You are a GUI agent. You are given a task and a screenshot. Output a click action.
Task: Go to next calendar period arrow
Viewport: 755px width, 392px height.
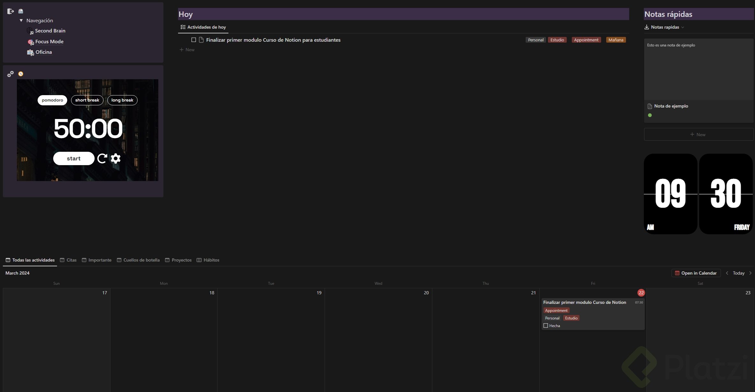click(750, 273)
